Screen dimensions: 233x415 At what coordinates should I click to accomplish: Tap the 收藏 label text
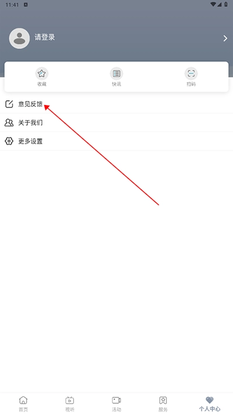tap(42, 84)
